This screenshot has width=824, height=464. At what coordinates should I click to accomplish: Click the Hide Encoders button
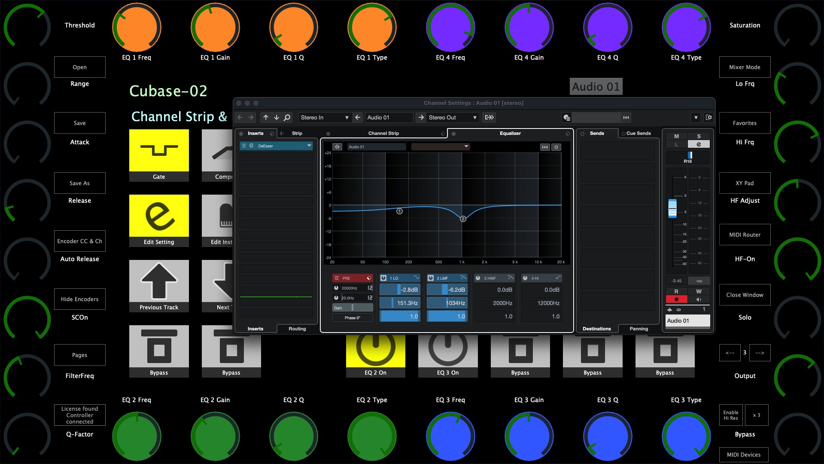pyautogui.click(x=79, y=299)
